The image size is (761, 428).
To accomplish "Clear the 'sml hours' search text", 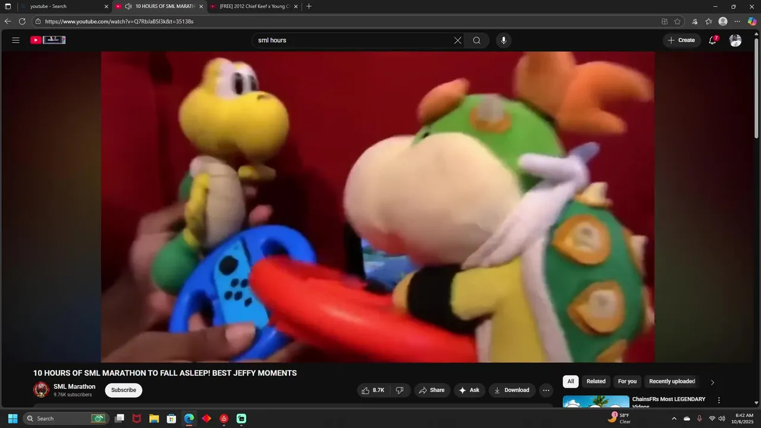I will tap(458, 40).
